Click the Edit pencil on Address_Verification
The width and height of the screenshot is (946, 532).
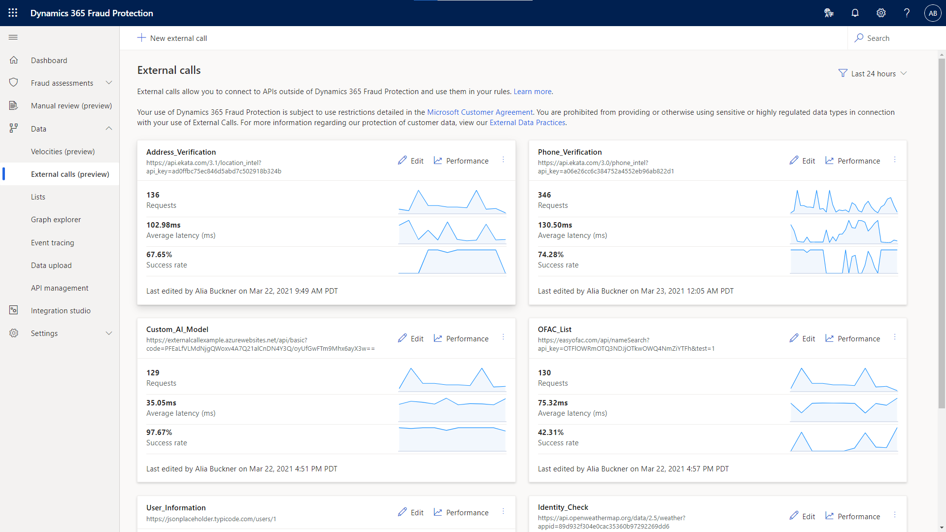(410, 160)
